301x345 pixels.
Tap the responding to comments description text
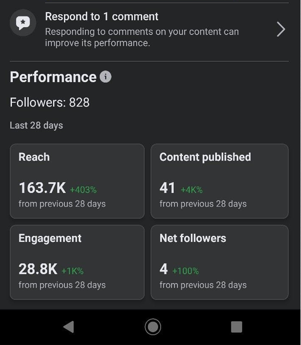142,37
